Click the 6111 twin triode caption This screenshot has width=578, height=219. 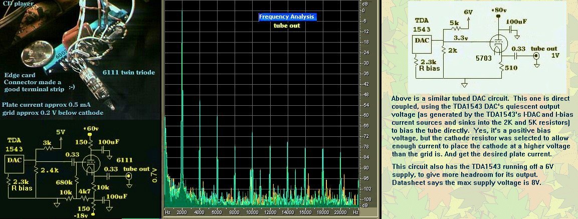coord(129,72)
